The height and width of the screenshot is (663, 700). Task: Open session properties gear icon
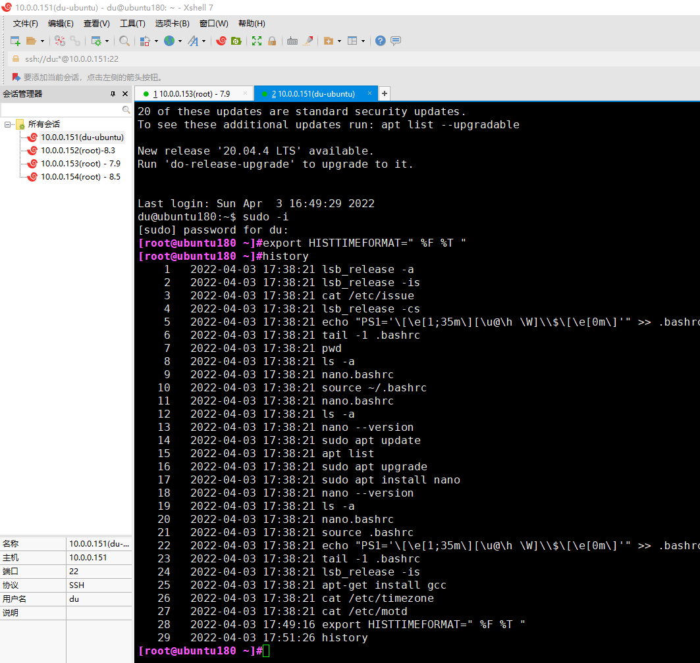tap(96, 41)
